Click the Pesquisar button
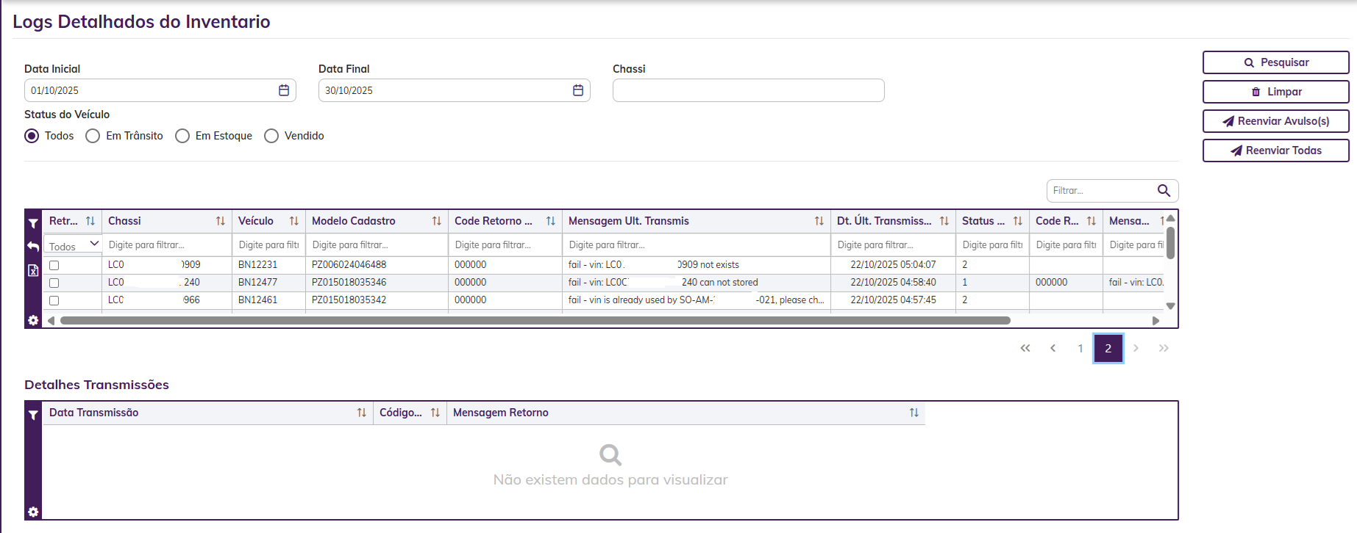The height and width of the screenshot is (533, 1357). 1275,62
